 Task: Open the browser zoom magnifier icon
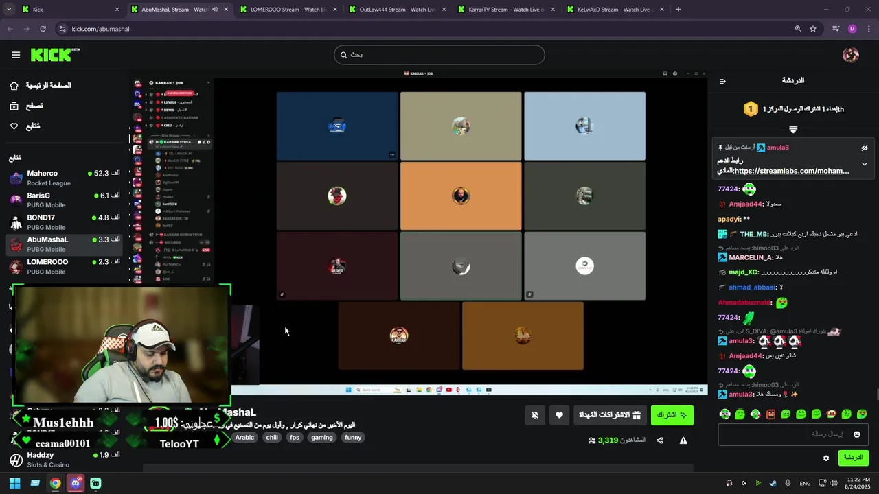798,29
